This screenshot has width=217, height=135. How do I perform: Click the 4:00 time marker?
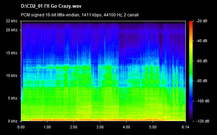pyautogui.click(x=126, y=127)
